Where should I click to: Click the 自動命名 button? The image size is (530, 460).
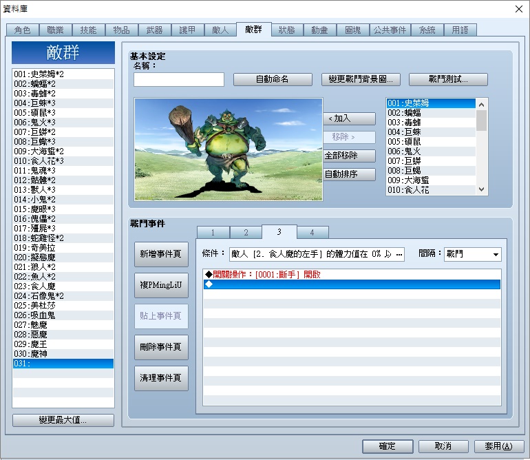(273, 79)
